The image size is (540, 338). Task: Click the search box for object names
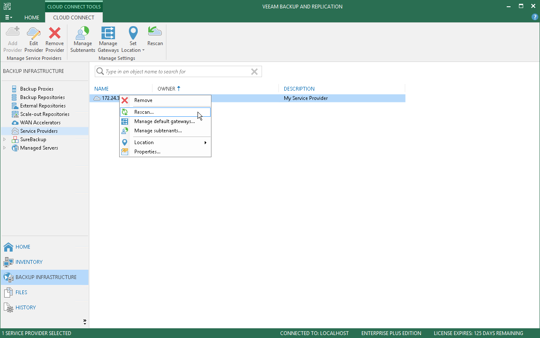click(178, 72)
